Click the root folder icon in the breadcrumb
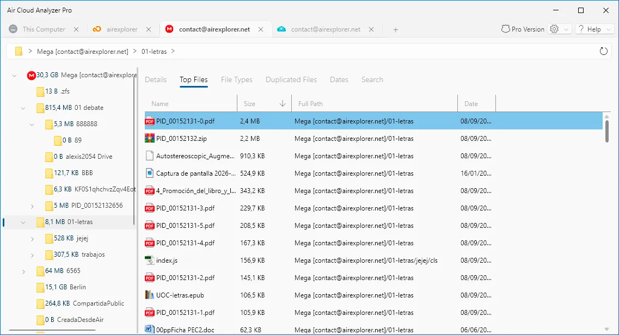This screenshot has height=335, width=619. [x=19, y=51]
